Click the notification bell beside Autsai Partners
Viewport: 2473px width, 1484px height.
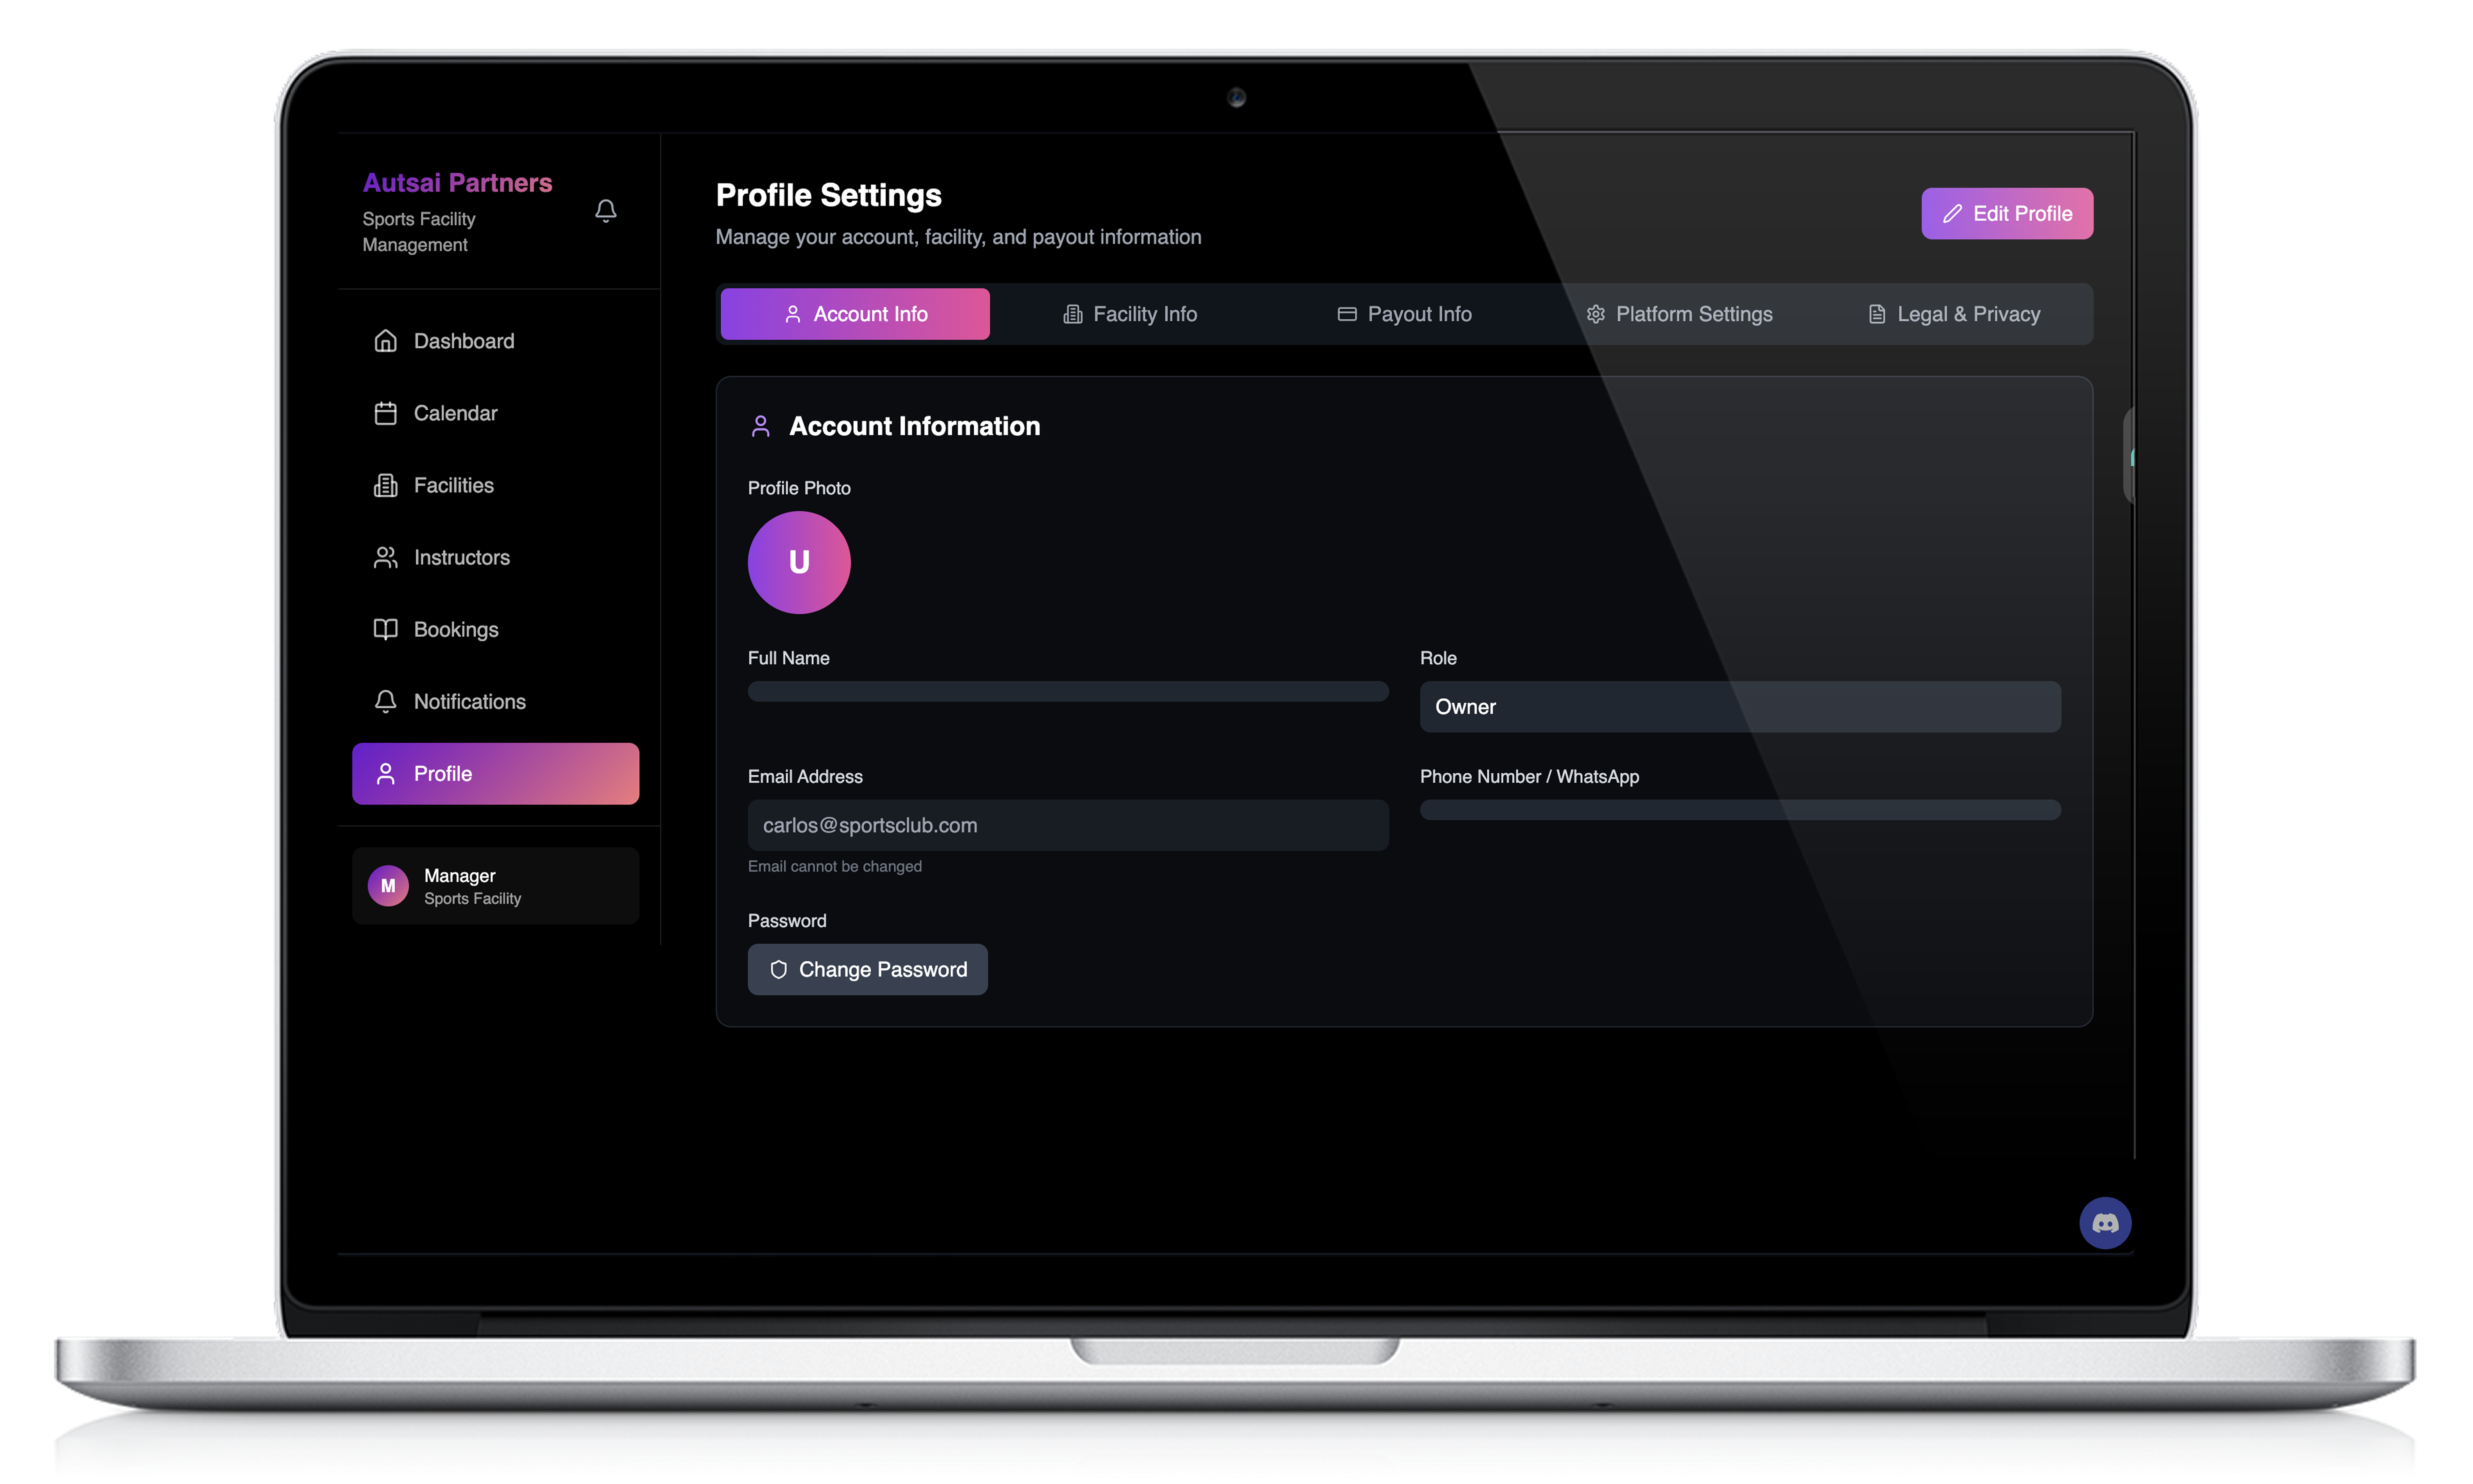[x=605, y=210]
